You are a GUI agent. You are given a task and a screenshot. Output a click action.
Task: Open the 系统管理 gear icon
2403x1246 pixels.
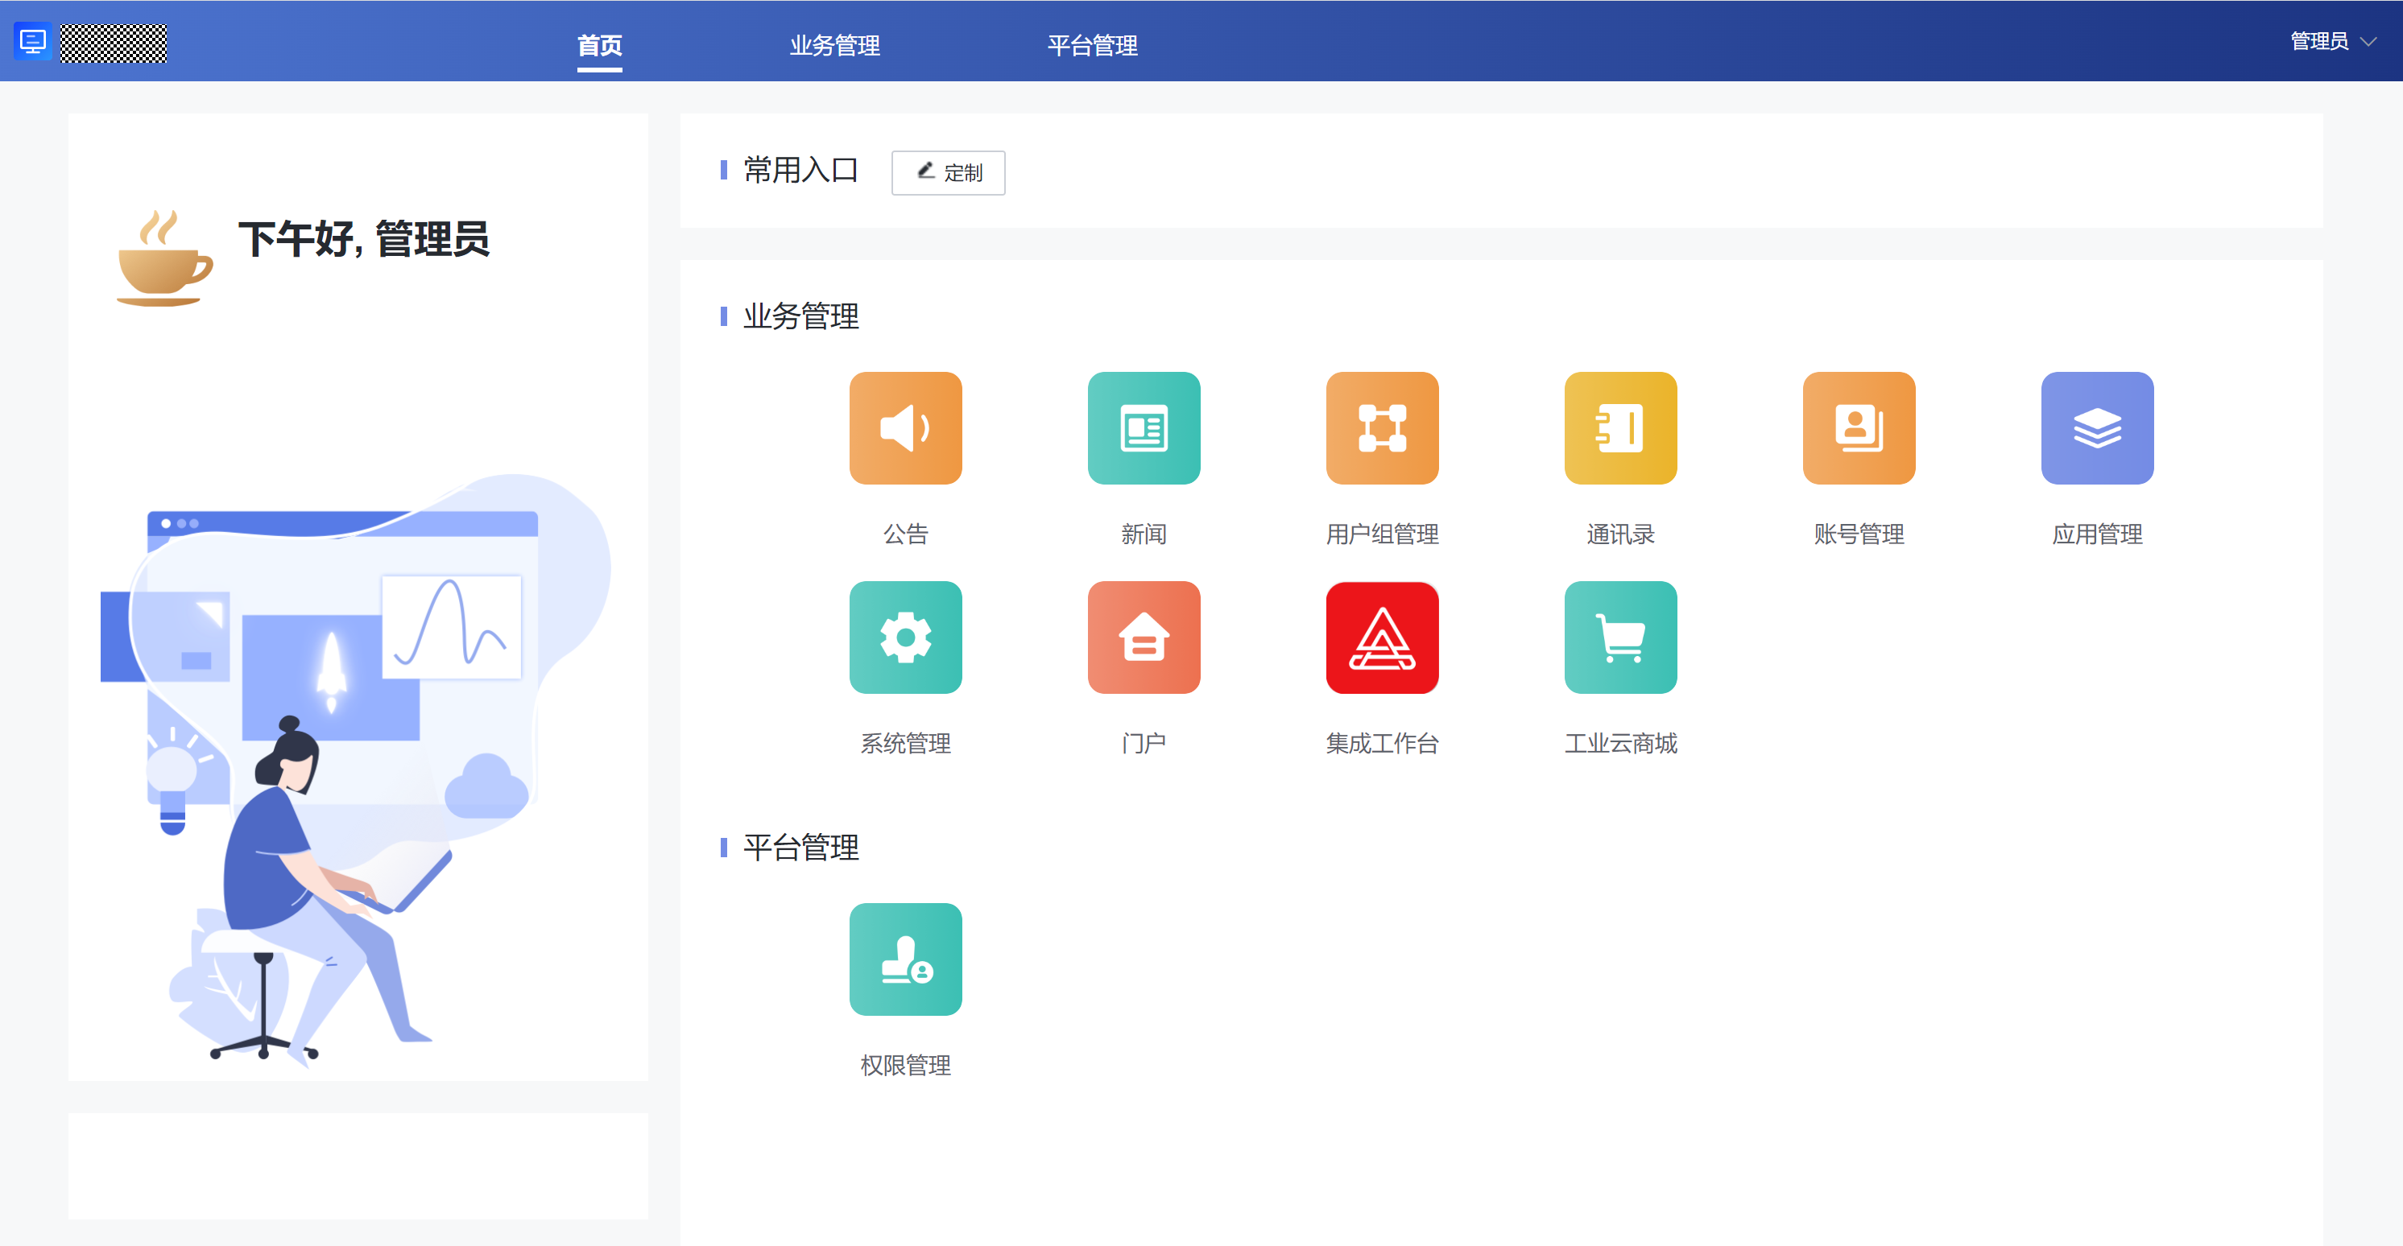coord(905,637)
